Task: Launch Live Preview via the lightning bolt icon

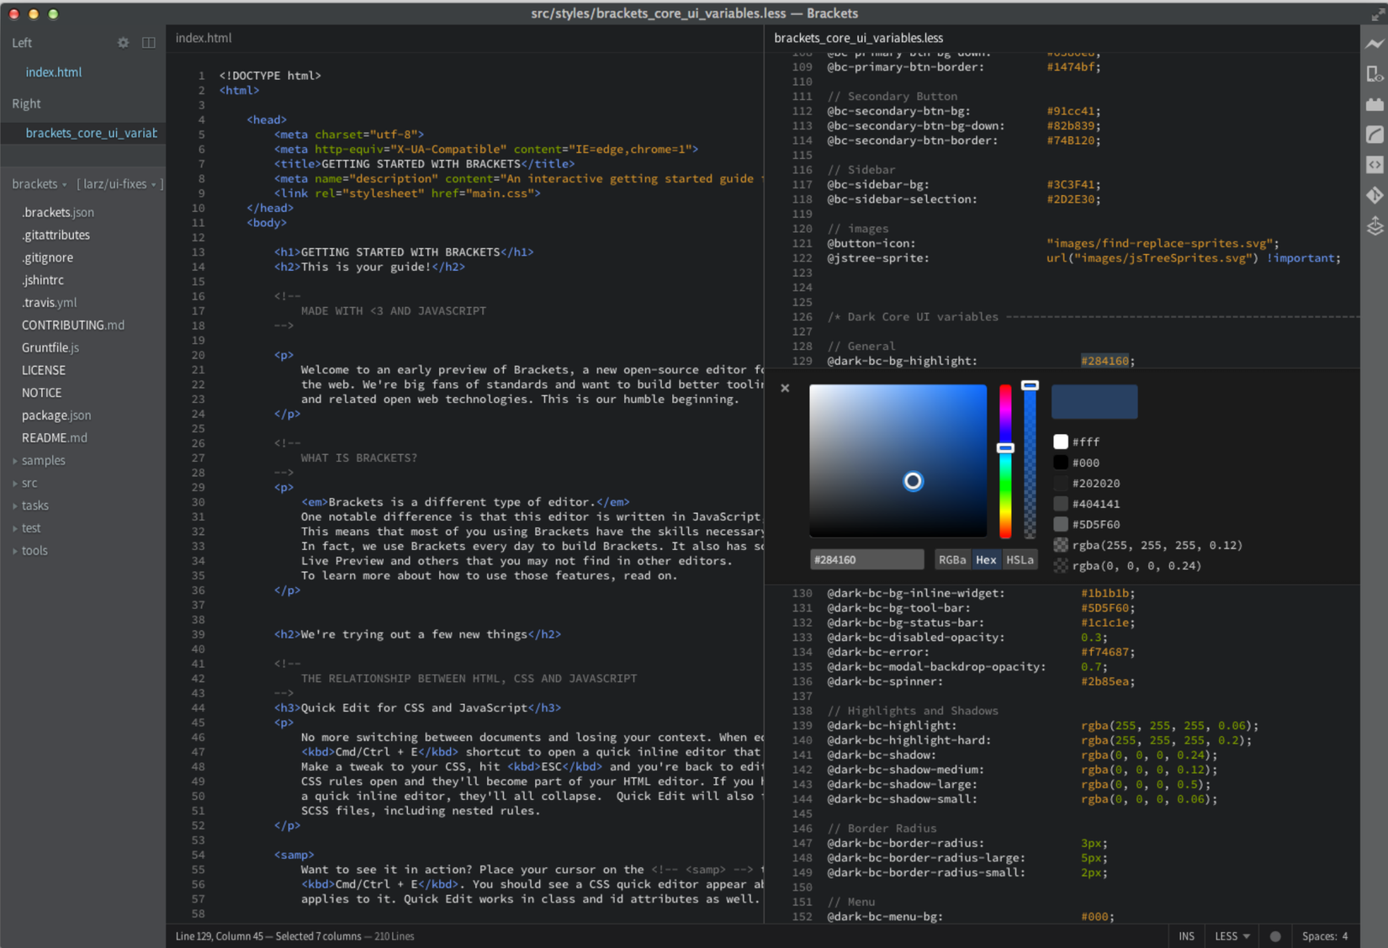Action: [1376, 43]
